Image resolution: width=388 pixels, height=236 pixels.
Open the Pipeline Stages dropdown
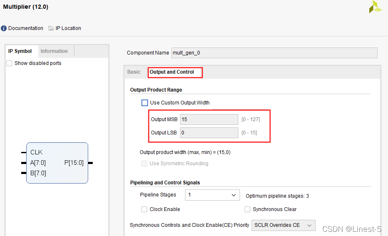coord(213,195)
